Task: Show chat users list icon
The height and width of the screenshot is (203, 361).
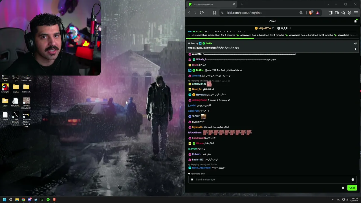Action: (x=355, y=21)
